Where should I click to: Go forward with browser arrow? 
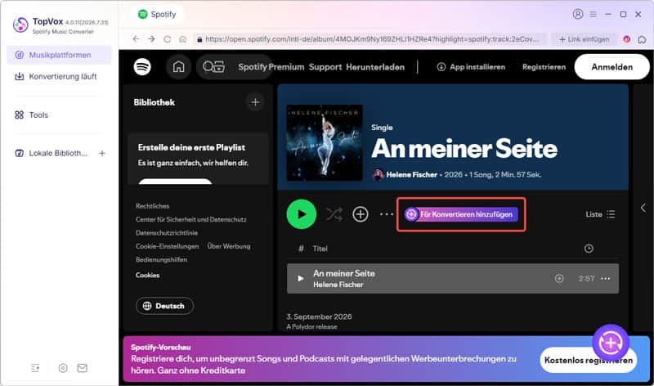(151, 38)
